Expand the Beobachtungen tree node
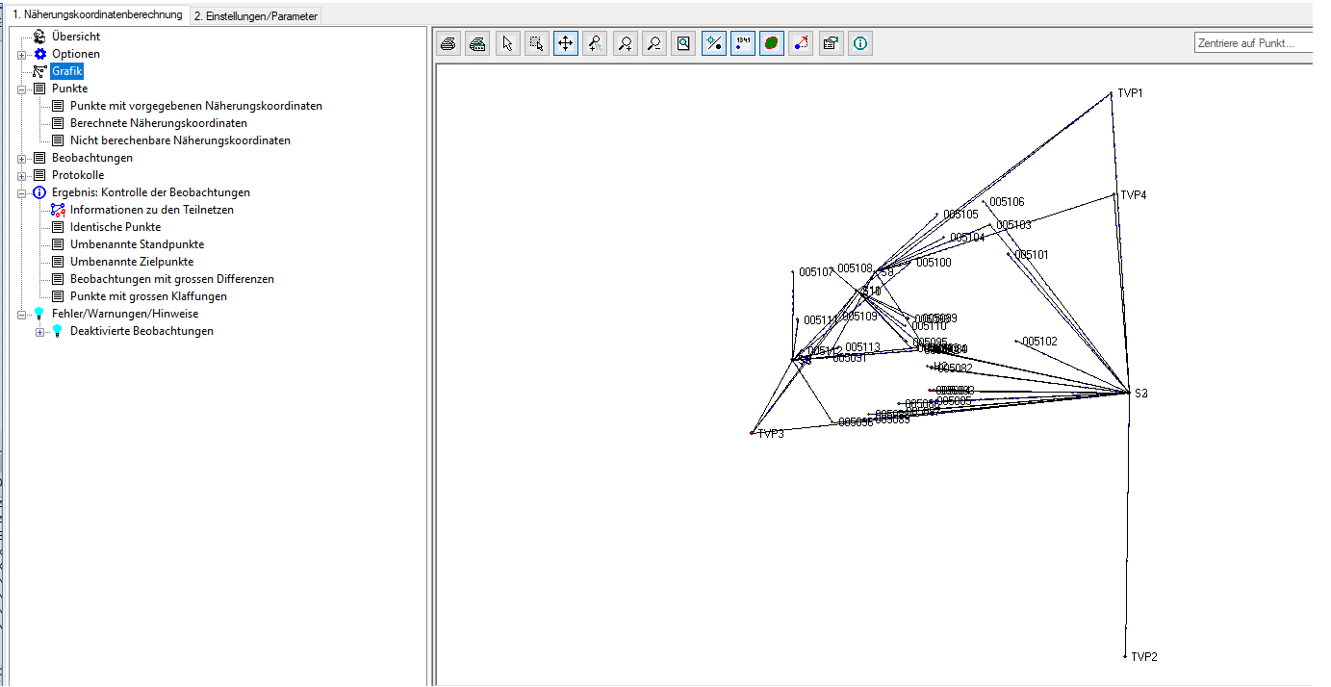This screenshot has height=687, width=1331. [x=22, y=159]
